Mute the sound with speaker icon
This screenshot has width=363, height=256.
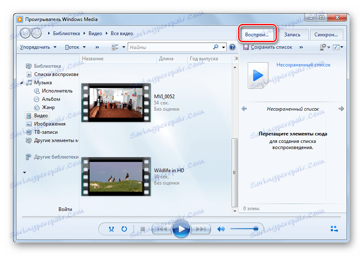[221, 229]
